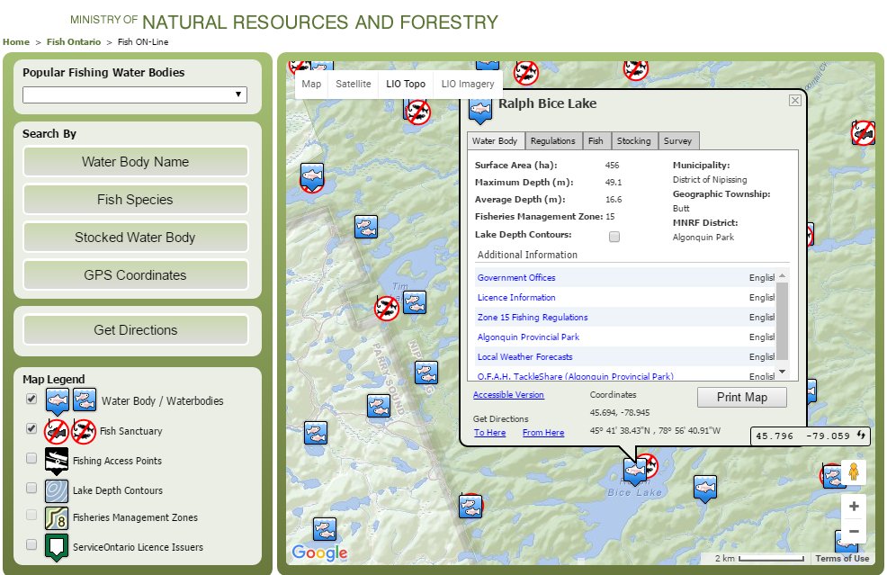Close the Ralph Bice Lake popup
This screenshot has width=887, height=575.
click(x=795, y=100)
